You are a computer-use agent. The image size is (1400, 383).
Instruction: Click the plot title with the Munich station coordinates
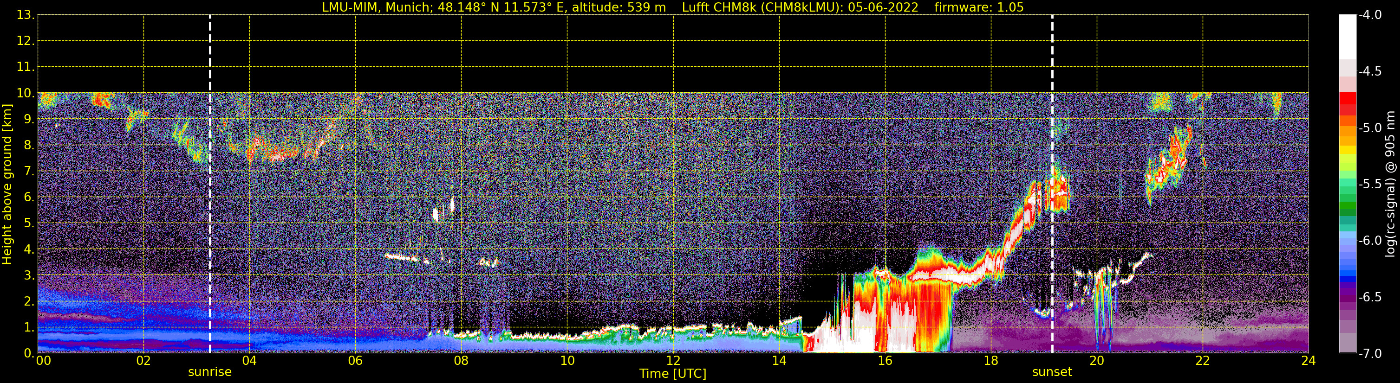(494, 7)
